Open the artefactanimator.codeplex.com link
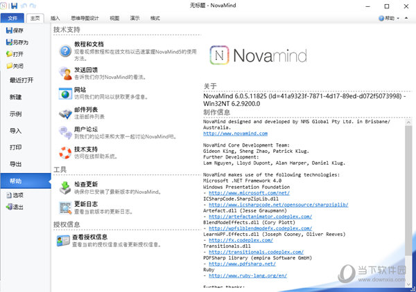 click(x=260, y=217)
